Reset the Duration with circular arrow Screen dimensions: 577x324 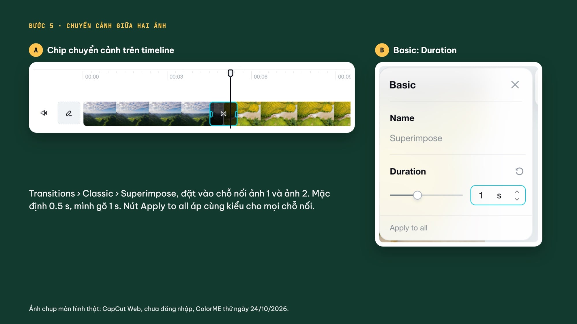pos(519,171)
